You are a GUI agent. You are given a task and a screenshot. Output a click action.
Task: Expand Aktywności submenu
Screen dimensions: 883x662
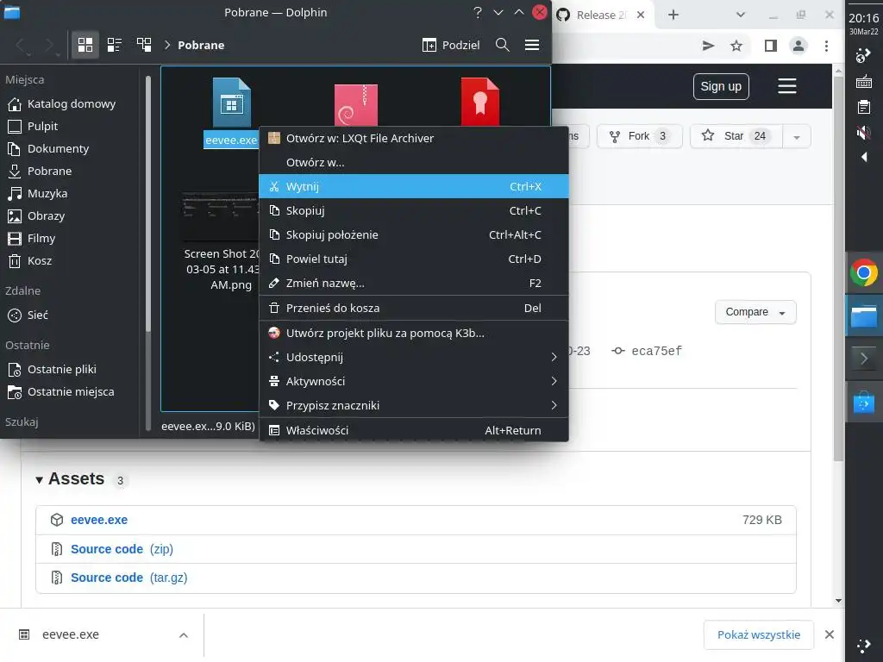click(413, 382)
